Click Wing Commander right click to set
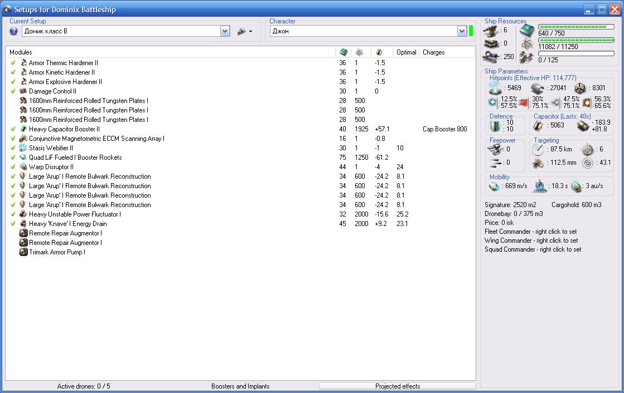Viewport: 624px width, 393px height. [531, 240]
